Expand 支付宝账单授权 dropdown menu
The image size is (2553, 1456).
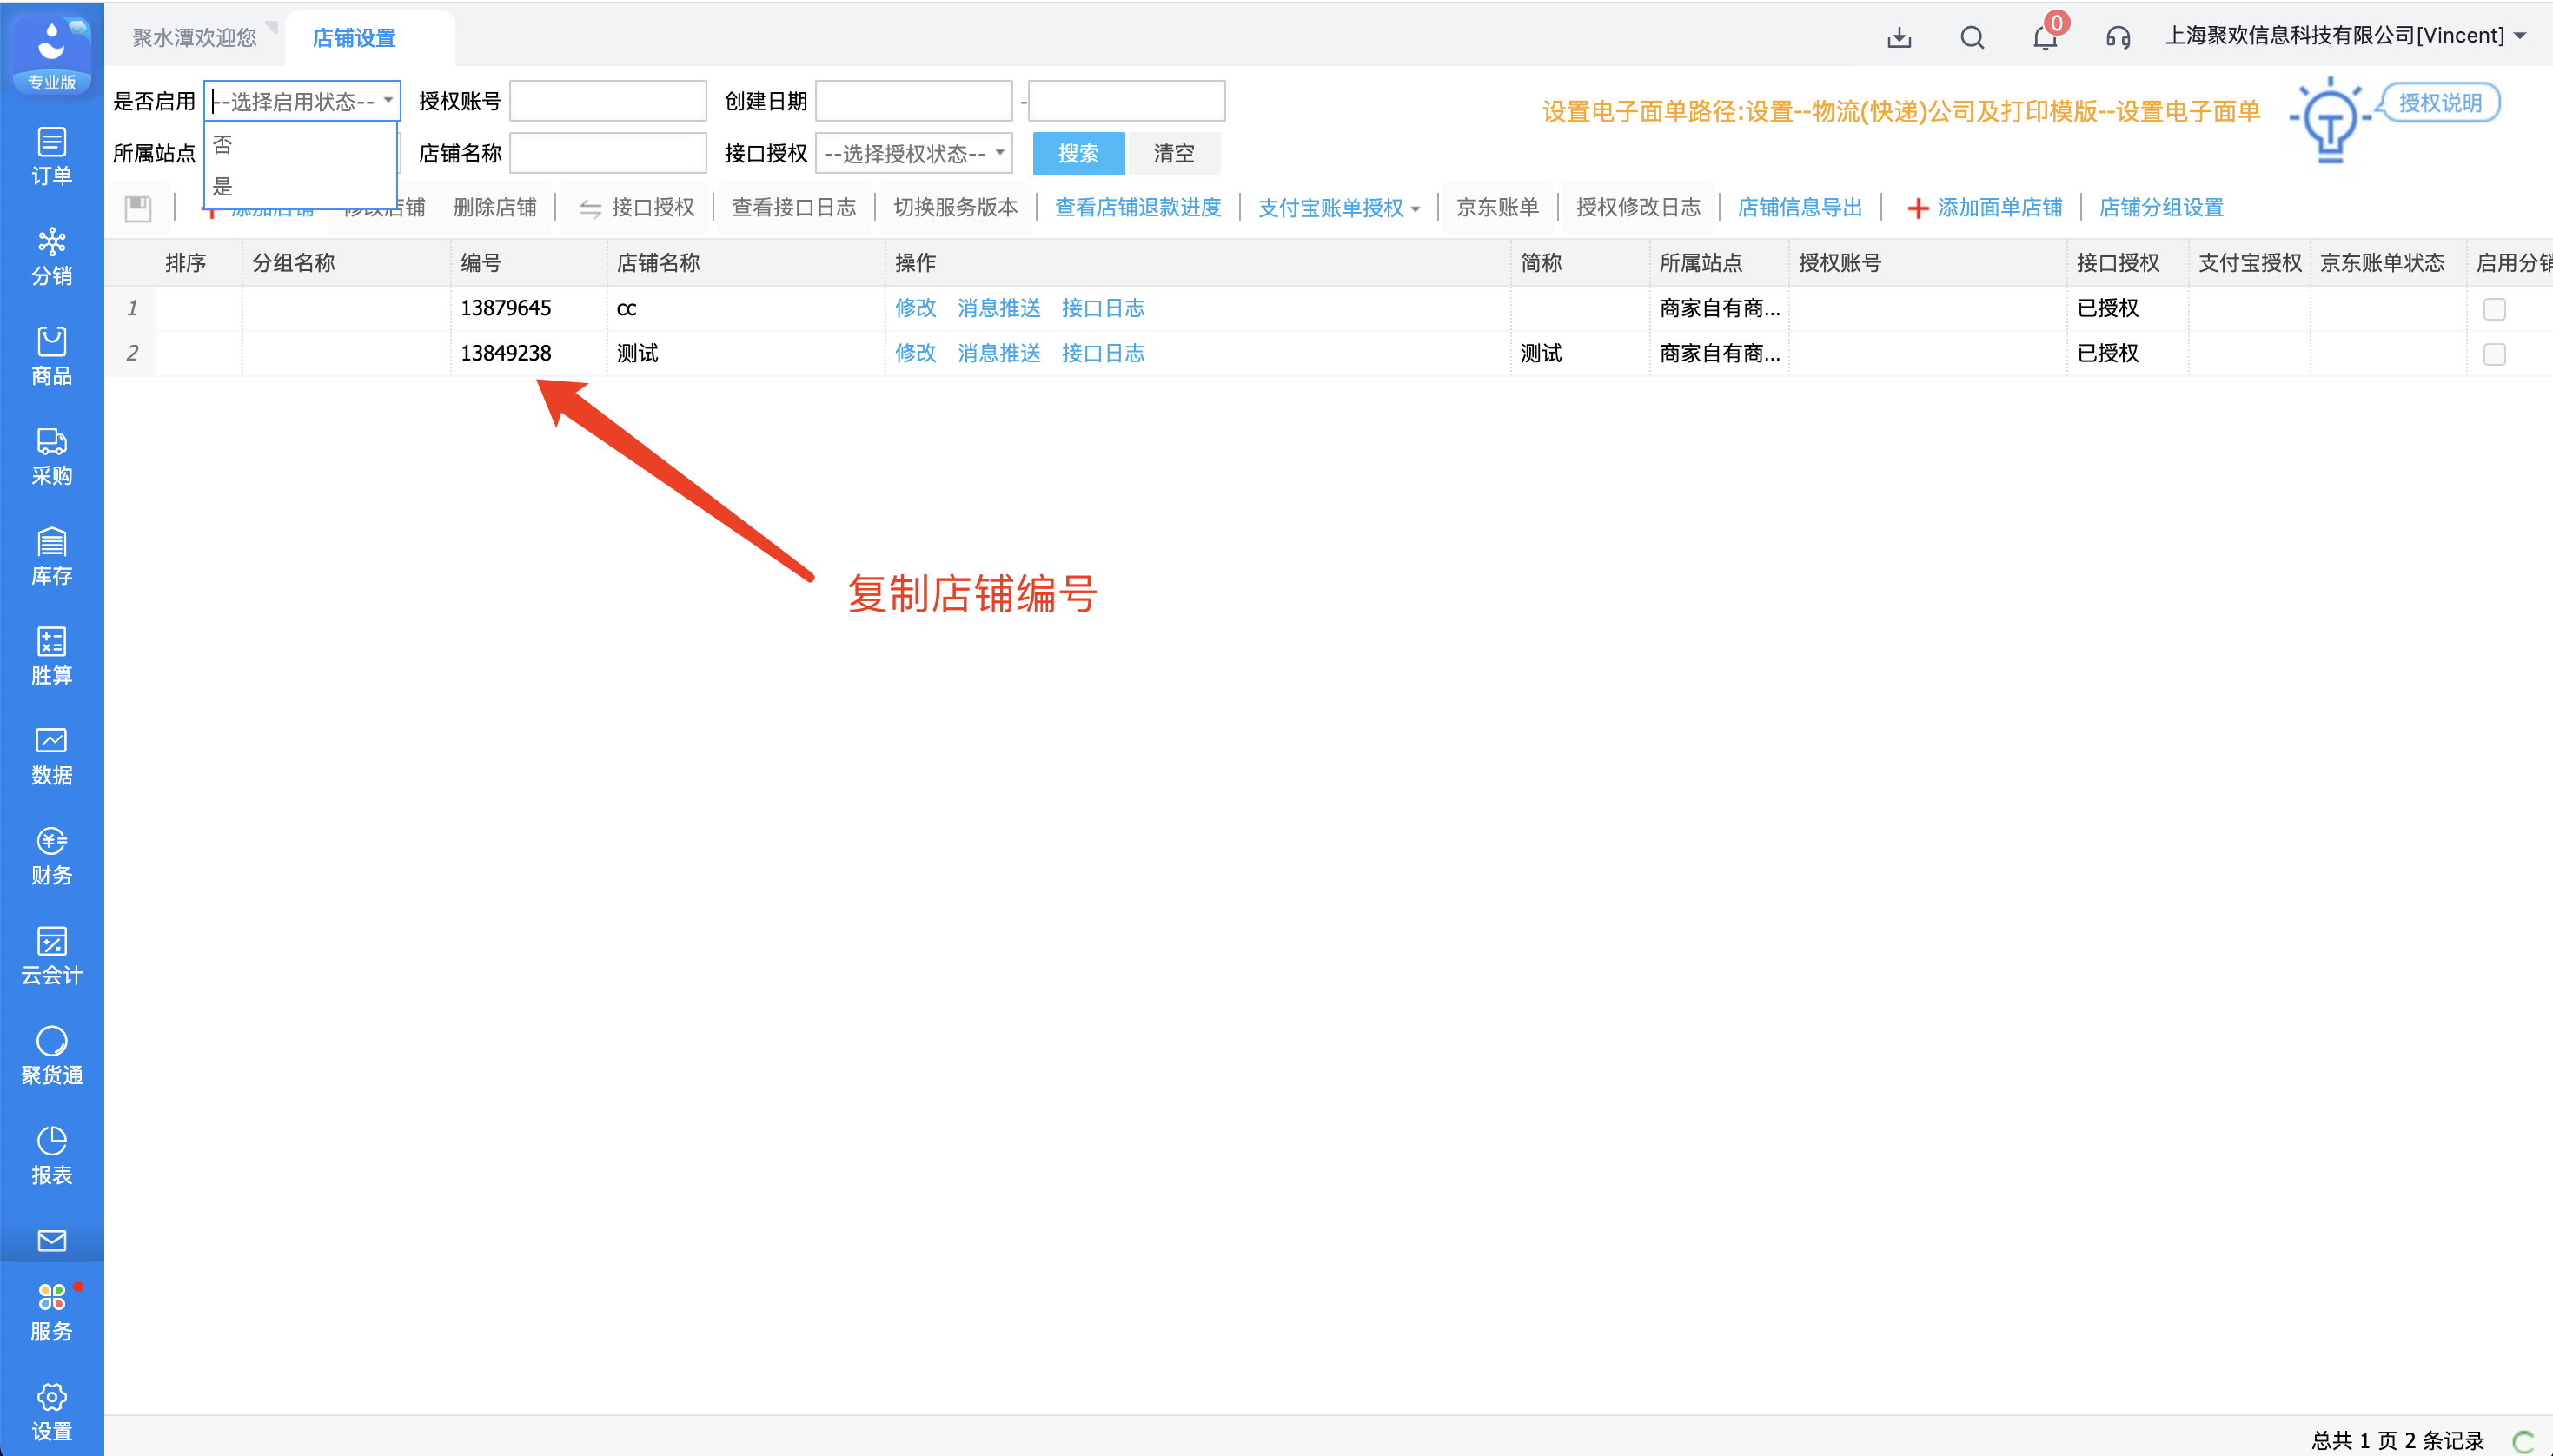1338,208
